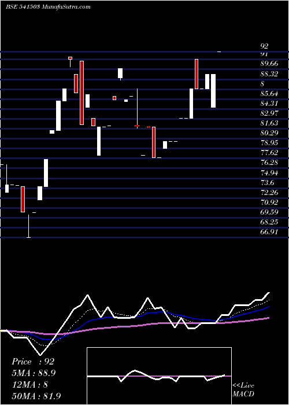Click the 77.62 price axis label
This screenshot has height=405, width=289.
pyautogui.click(x=269, y=153)
